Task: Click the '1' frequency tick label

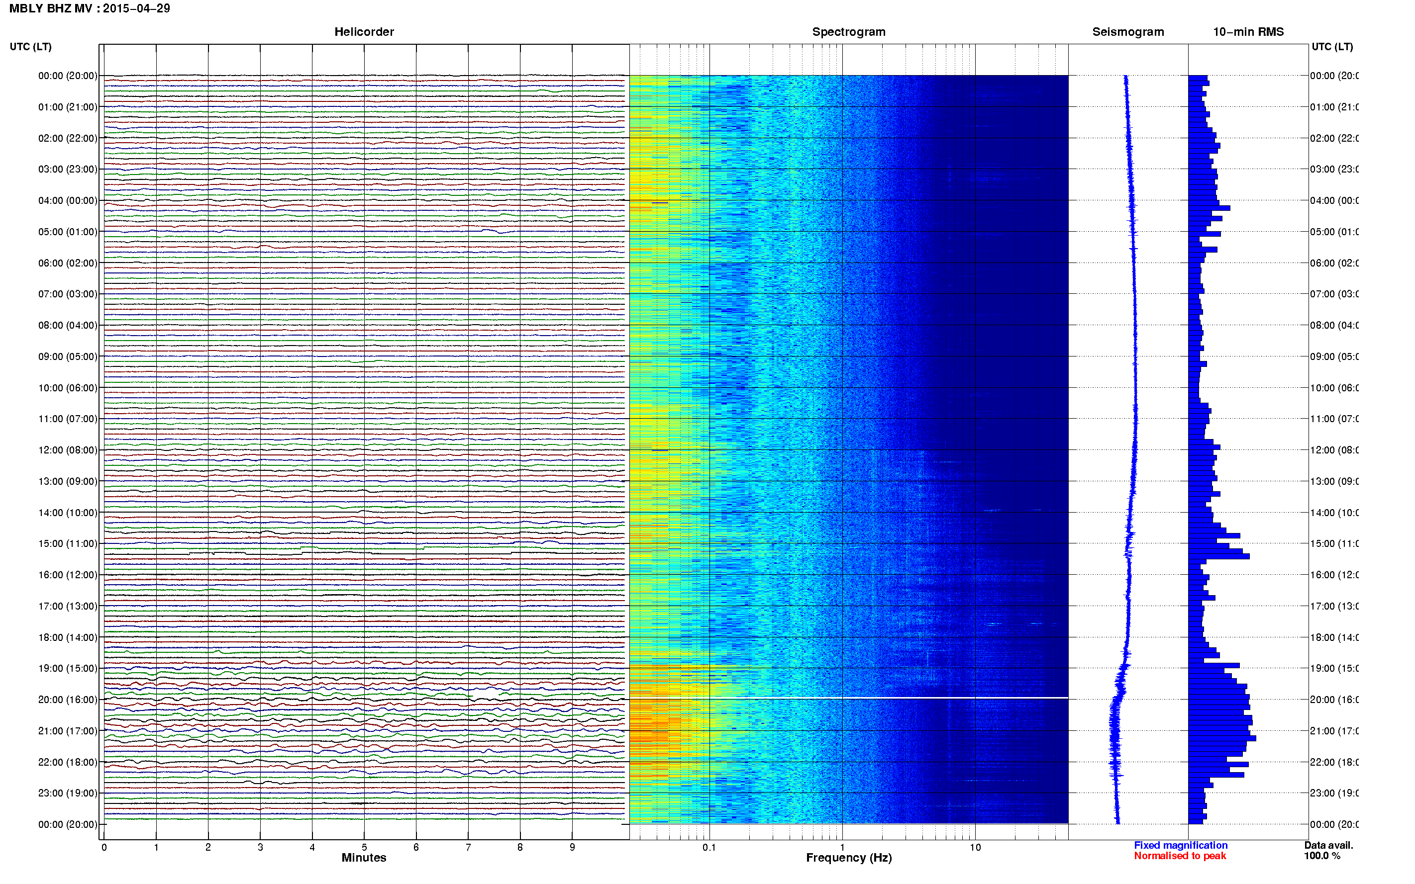Action: click(842, 847)
